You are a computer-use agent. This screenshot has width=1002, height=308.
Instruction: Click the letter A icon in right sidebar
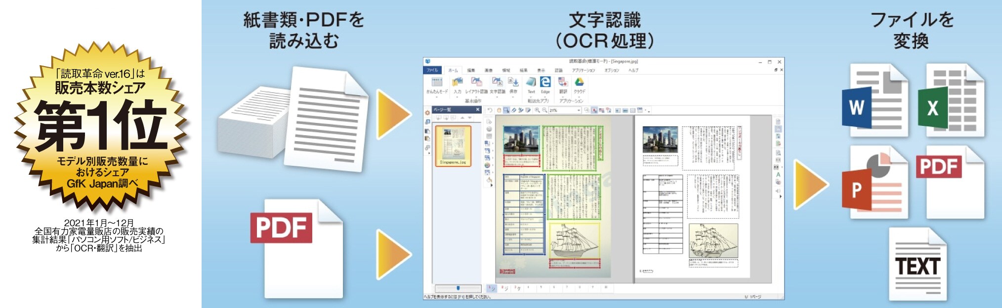point(778,174)
